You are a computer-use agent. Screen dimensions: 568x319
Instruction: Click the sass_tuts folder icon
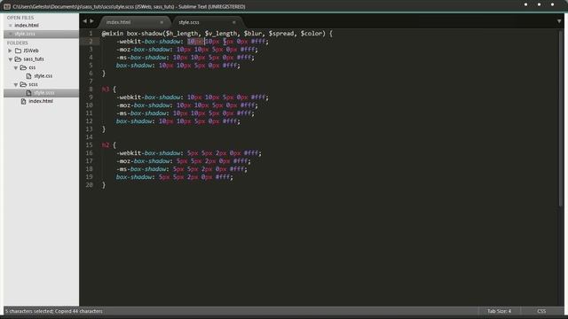tap(18, 59)
